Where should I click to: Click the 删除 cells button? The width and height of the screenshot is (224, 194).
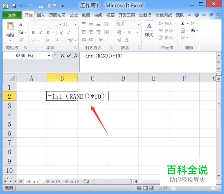[167, 30]
